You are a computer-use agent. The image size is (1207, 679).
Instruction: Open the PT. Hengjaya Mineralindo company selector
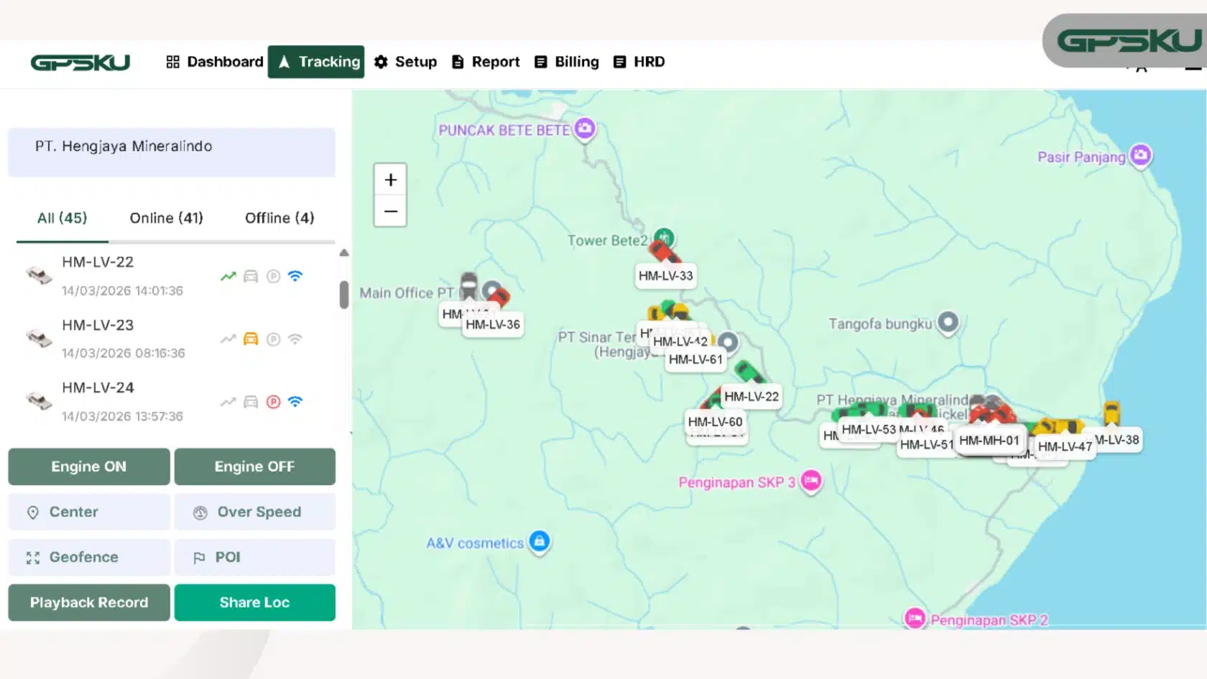click(x=171, y=152)
